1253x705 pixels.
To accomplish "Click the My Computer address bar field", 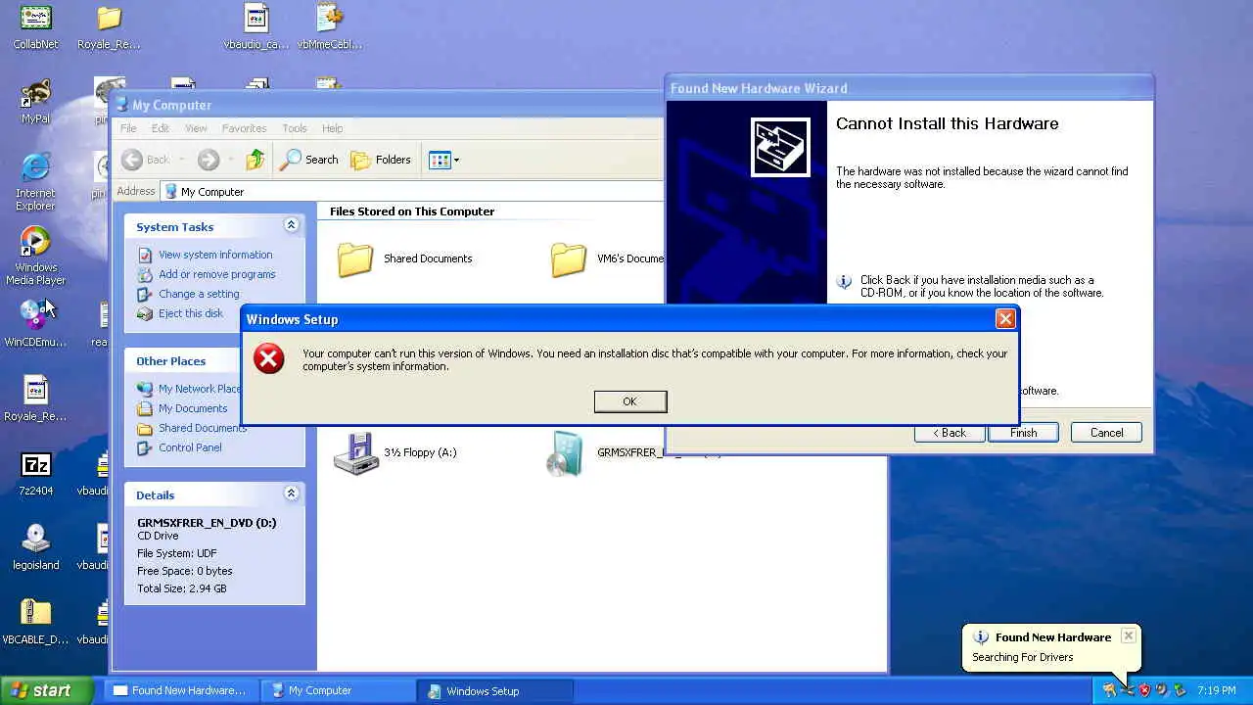I will [x=411, y=192].
